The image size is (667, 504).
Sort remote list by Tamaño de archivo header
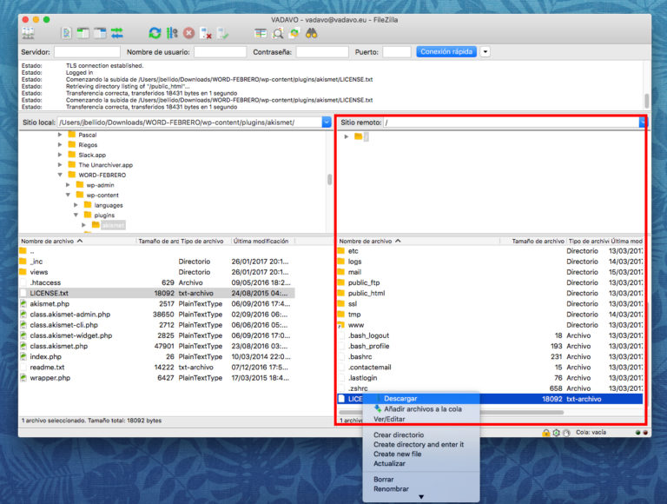[533, 242]
